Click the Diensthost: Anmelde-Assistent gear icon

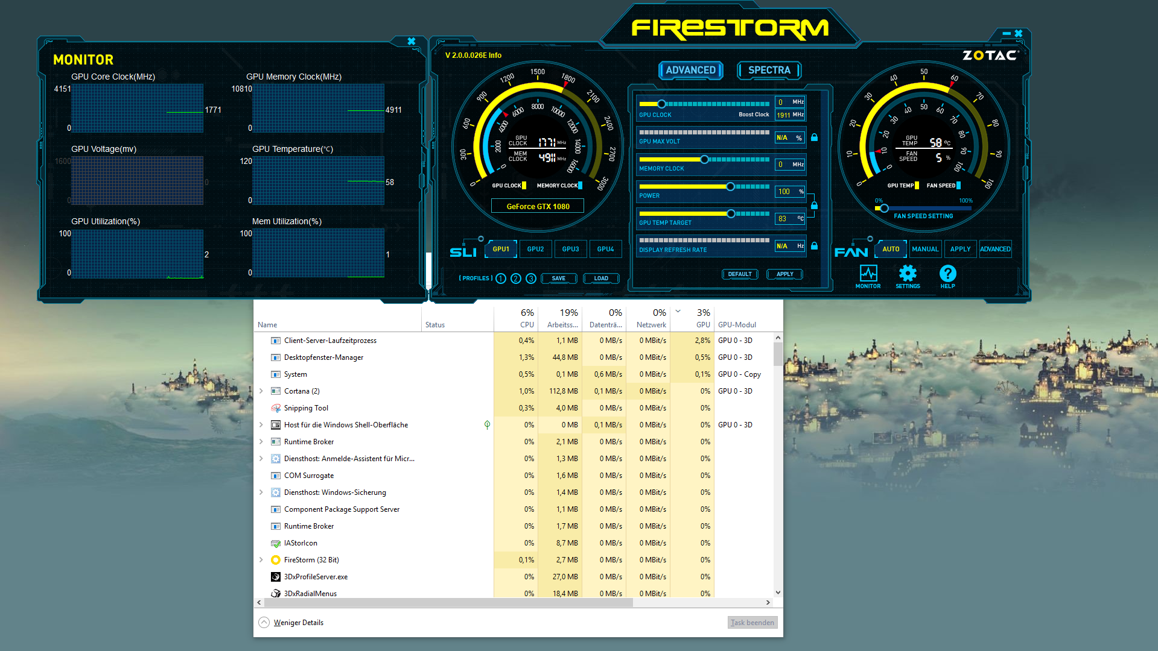coord(276,459)
